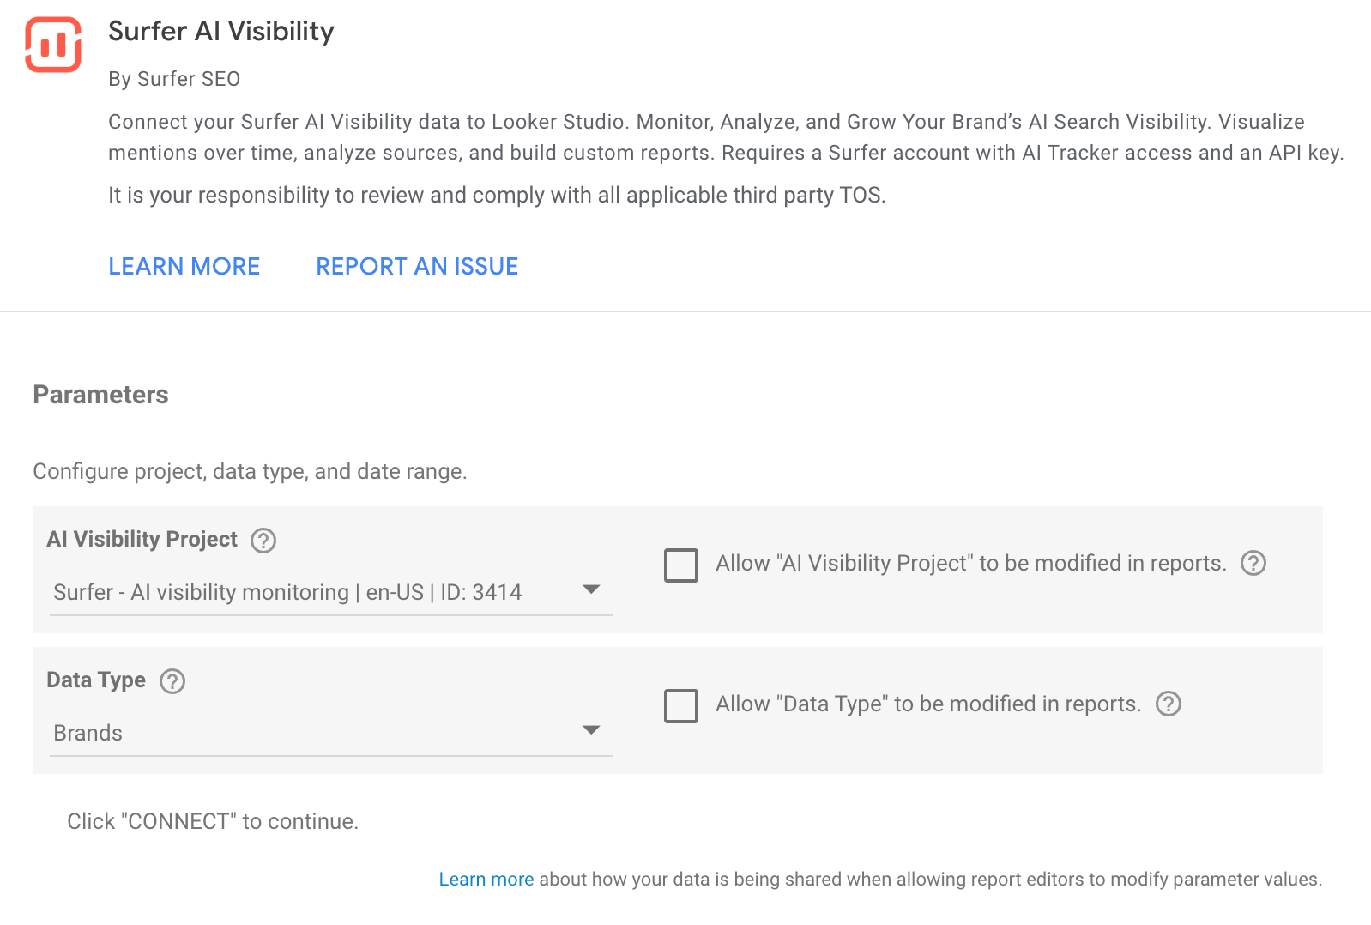Click the third party TOS responsibility notice
This screenshot has height=925, width=1371.
tap(497, 196)
